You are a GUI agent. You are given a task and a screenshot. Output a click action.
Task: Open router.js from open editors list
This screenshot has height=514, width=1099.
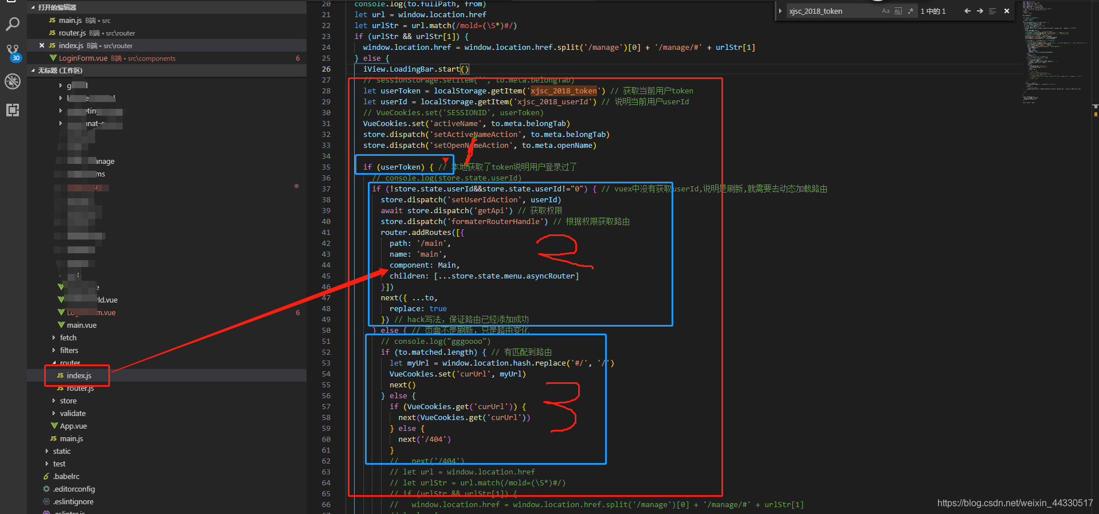coord(167,33)
